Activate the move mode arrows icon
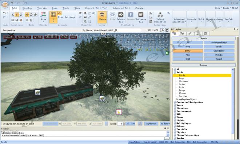Screen dimensions: 240x144 [x=27, y=15]
